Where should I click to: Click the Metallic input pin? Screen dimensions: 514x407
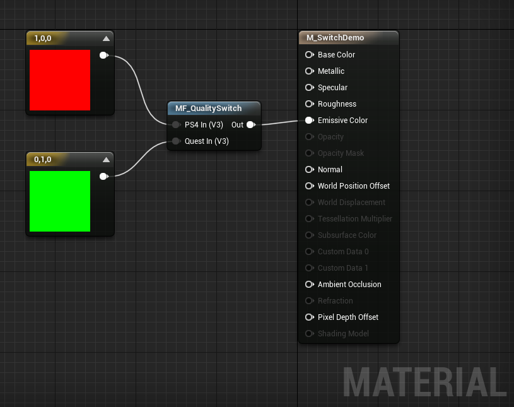(309, 71)
